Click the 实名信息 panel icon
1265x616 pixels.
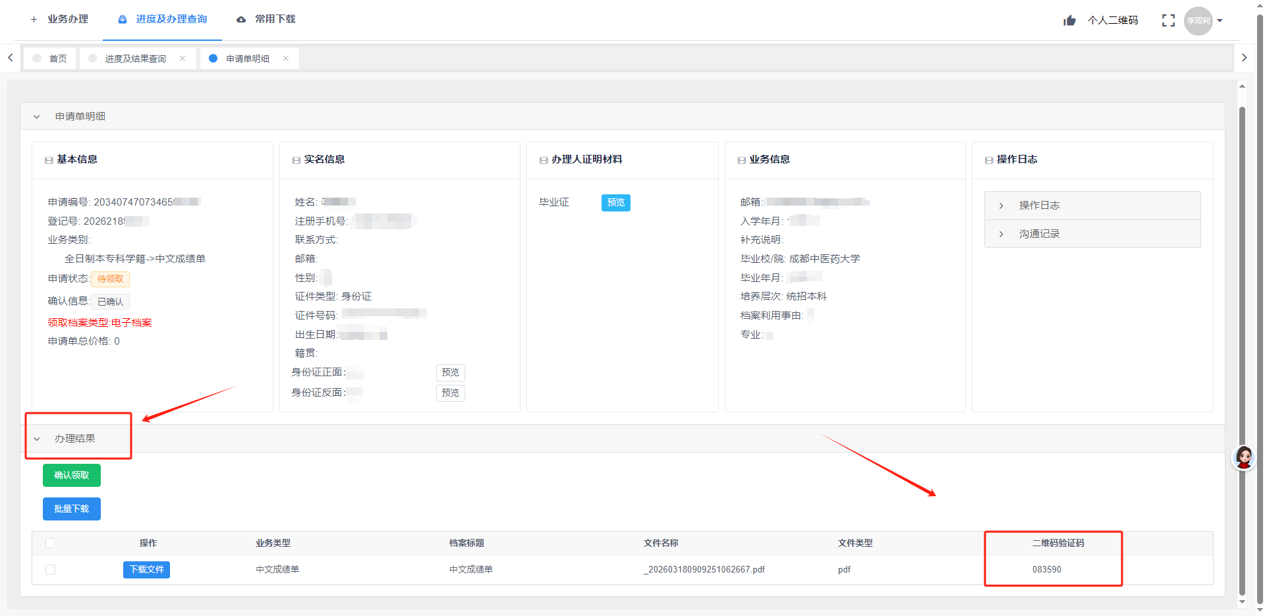(x=296, y=160)
